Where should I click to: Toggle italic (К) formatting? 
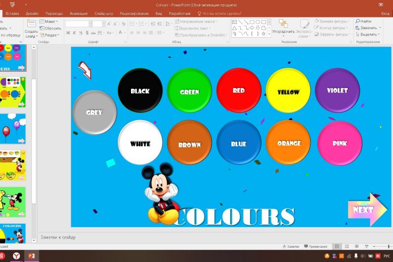click(74, 33)
